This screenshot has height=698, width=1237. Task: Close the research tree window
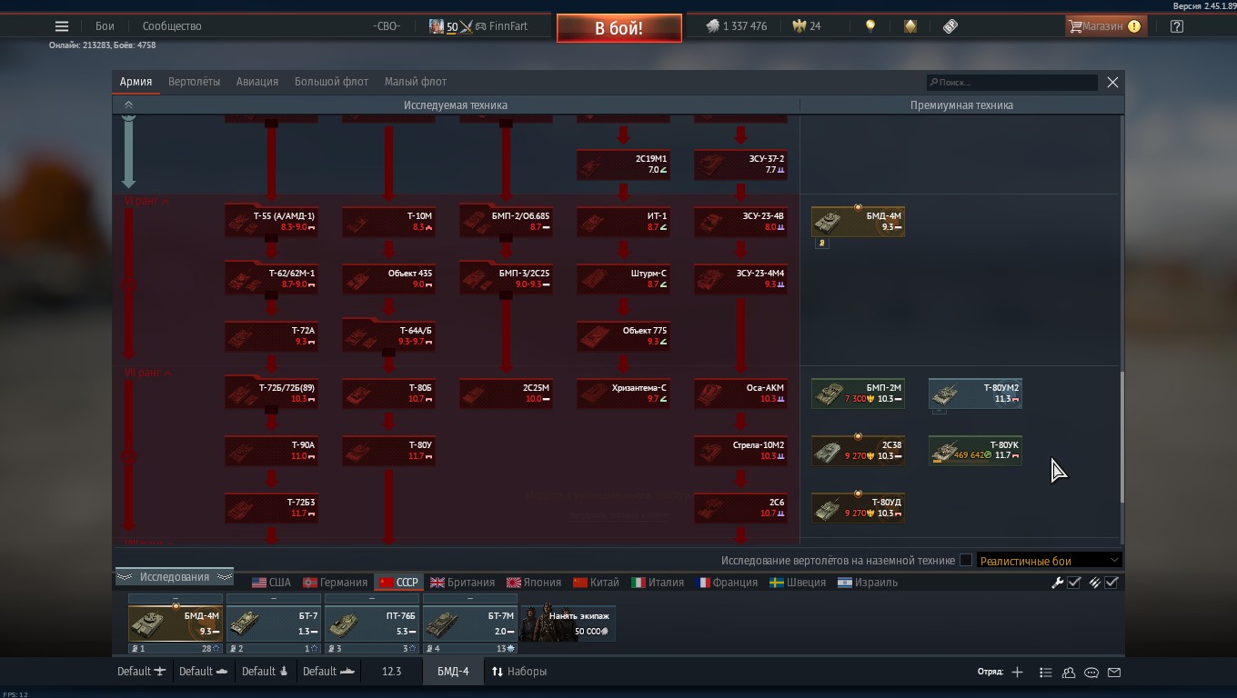click(x=1112, y=82)
